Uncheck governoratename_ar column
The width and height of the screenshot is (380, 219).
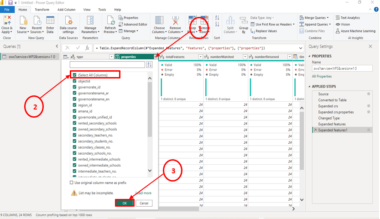tap(75, 93)
